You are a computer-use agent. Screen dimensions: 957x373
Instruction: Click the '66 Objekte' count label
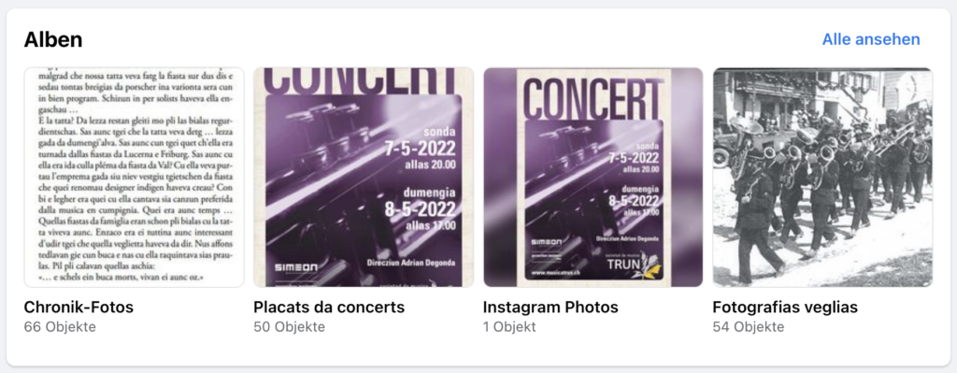60,326
